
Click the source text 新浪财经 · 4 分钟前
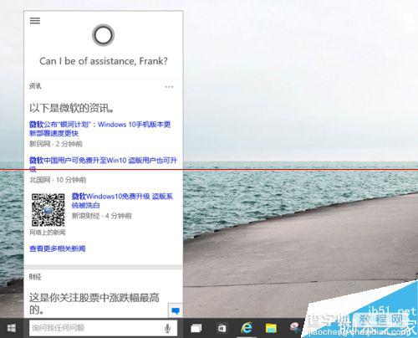(x=101, y=216)
